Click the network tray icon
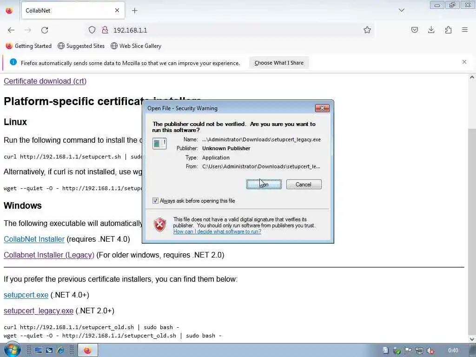Viewport: 476px width, 357px height. (x=419, y=351)
